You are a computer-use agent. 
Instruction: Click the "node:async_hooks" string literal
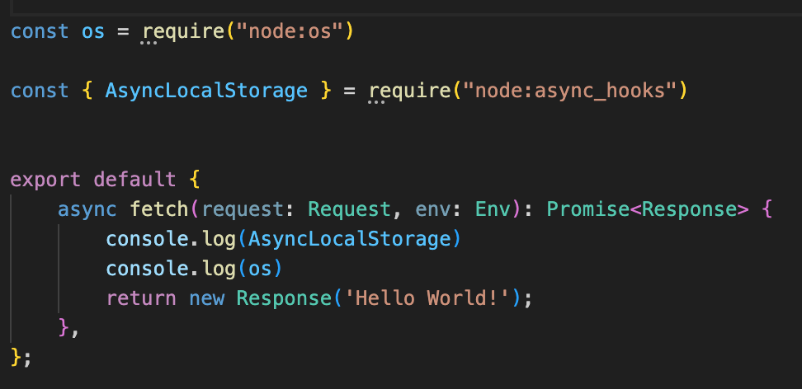[x=570, y=90]
